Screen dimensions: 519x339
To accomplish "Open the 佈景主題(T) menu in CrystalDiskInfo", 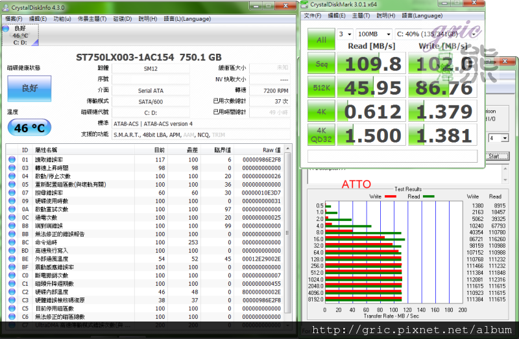I will coord(92,19).
